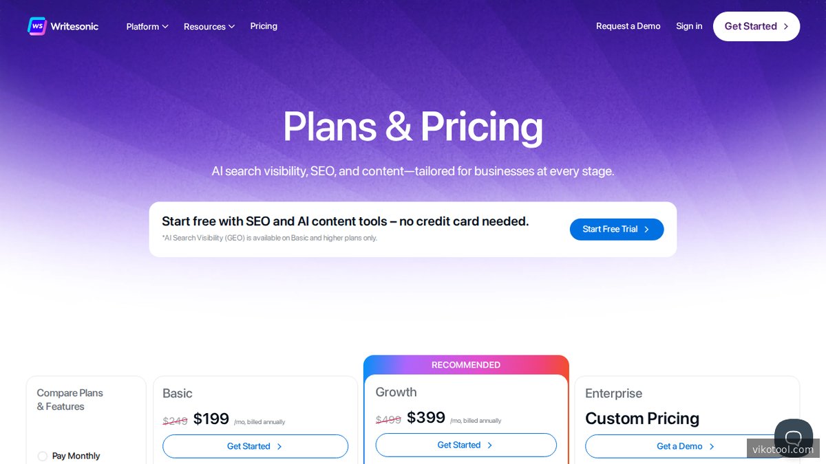
Task: Expand the Platform dropdown menu
Action: click(147, 26)
